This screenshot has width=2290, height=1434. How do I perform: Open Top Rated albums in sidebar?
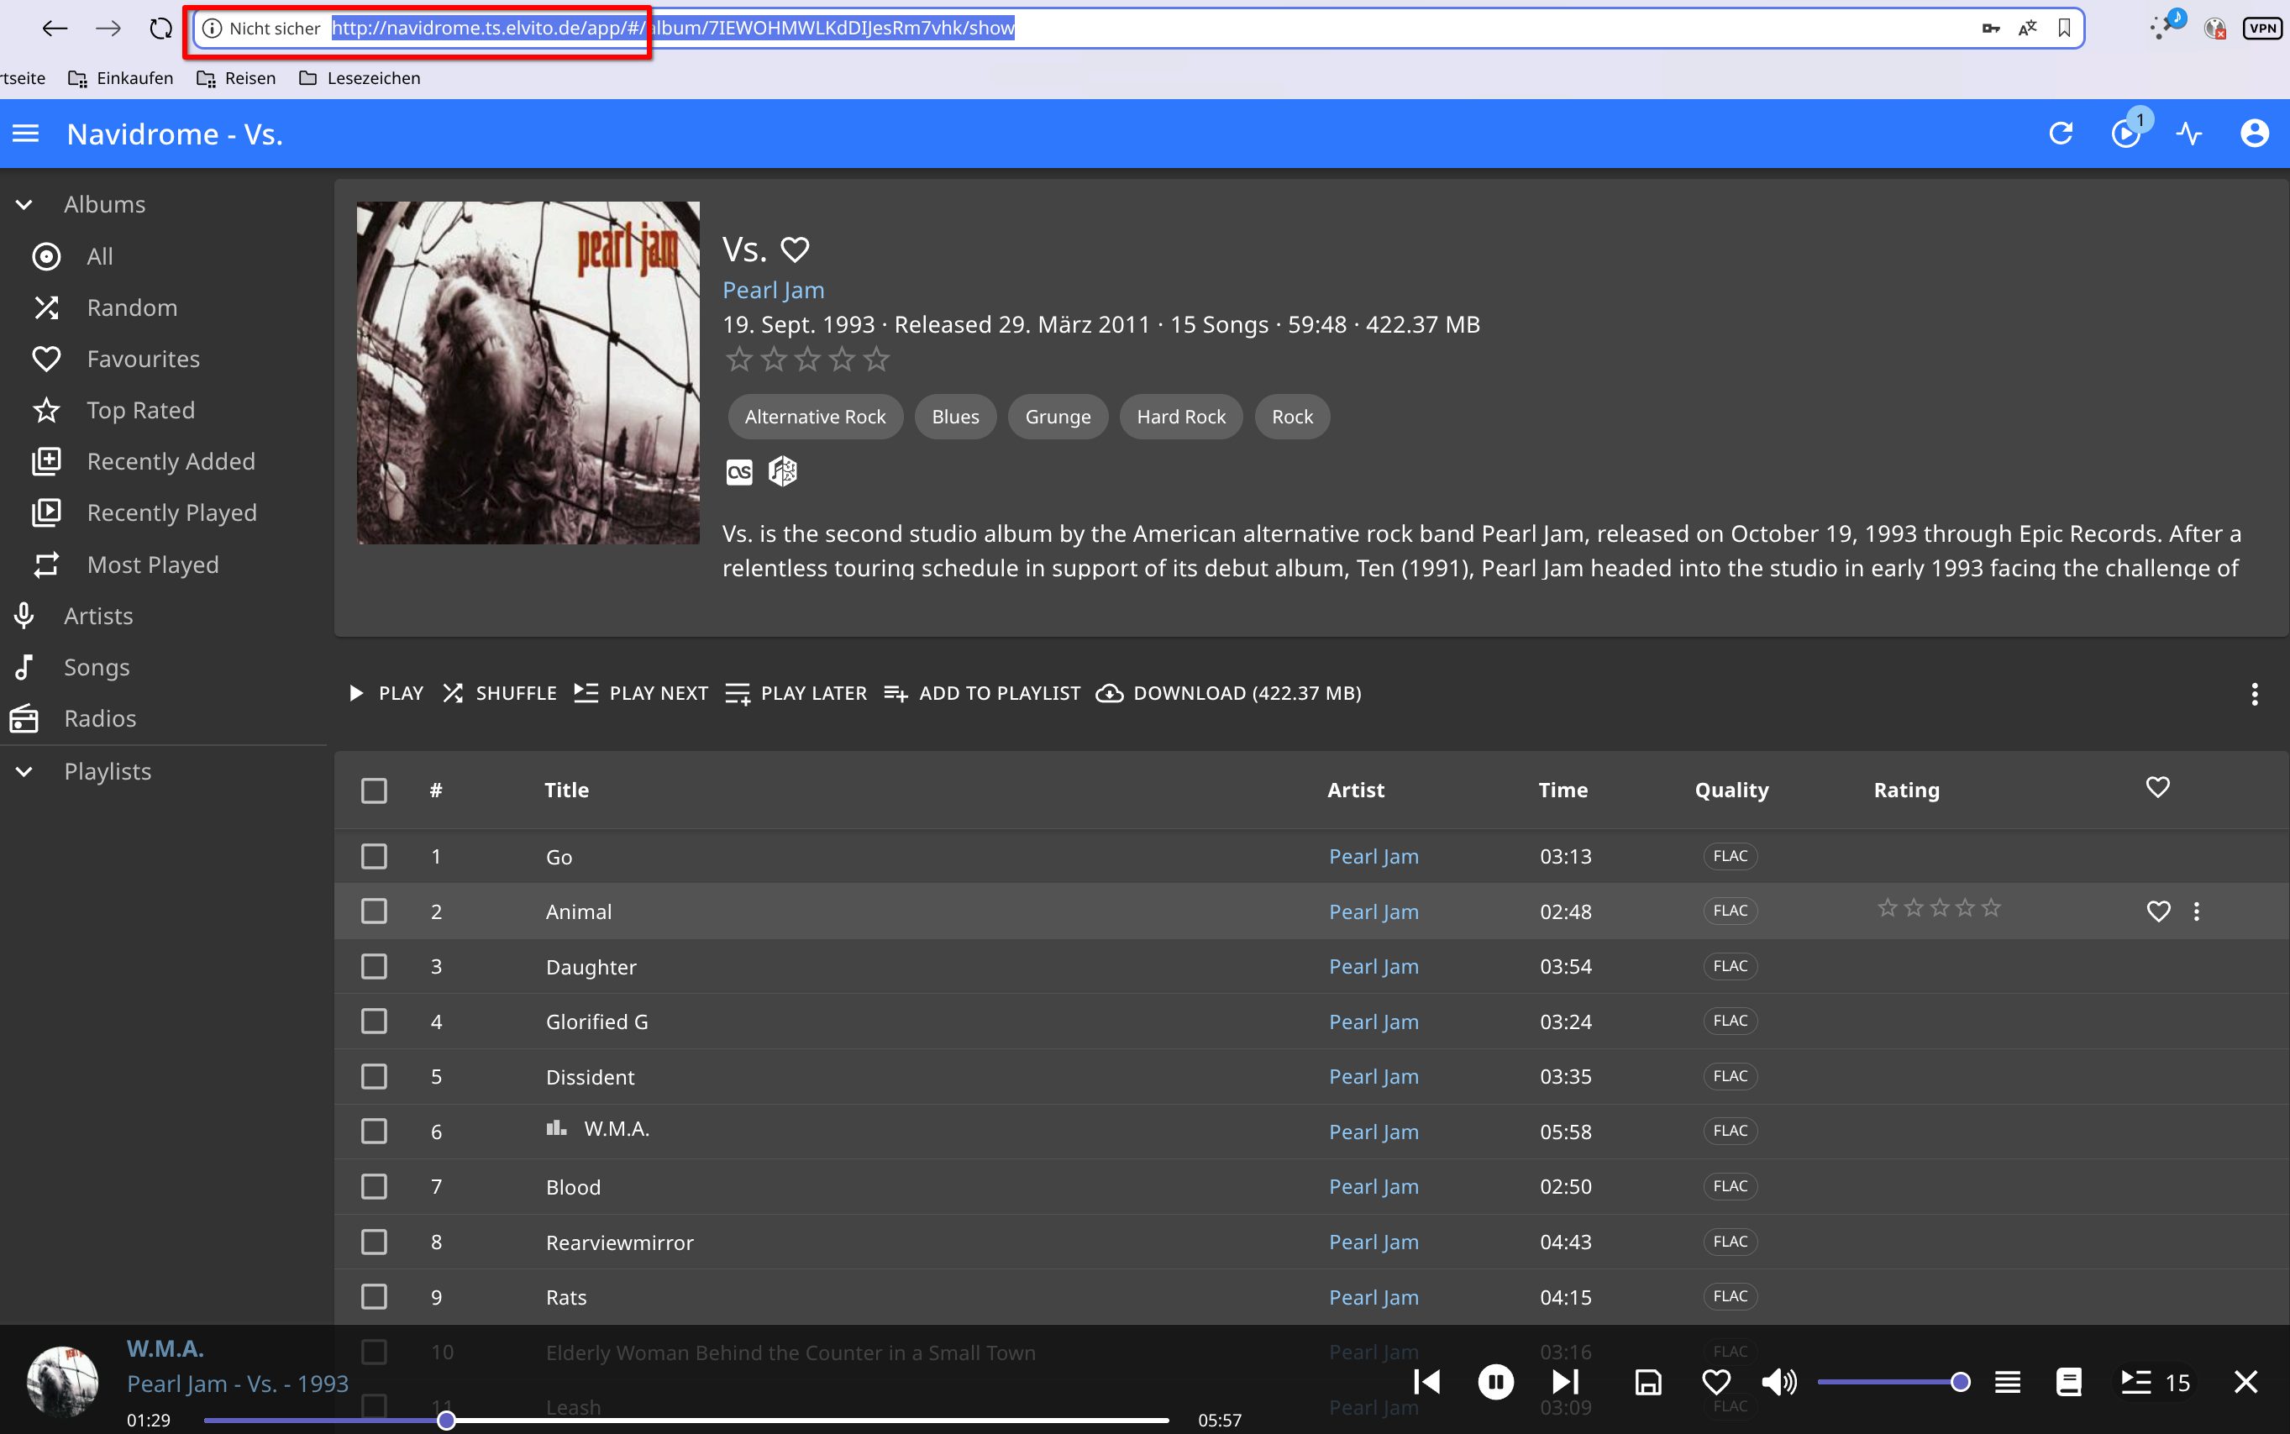coord(163,411)
